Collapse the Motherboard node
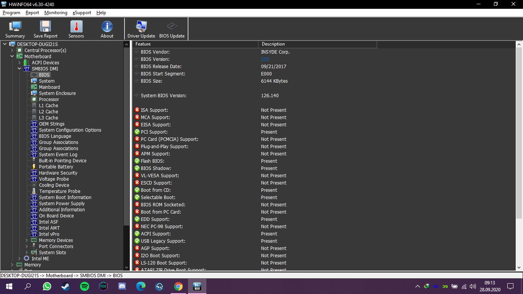 click(12, 56)
